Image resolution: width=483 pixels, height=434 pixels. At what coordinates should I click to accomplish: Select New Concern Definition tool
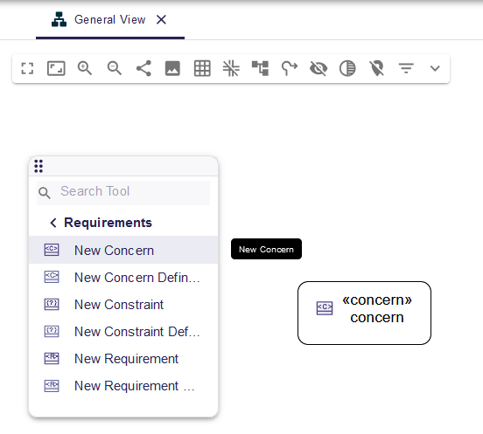pos(123,277)
